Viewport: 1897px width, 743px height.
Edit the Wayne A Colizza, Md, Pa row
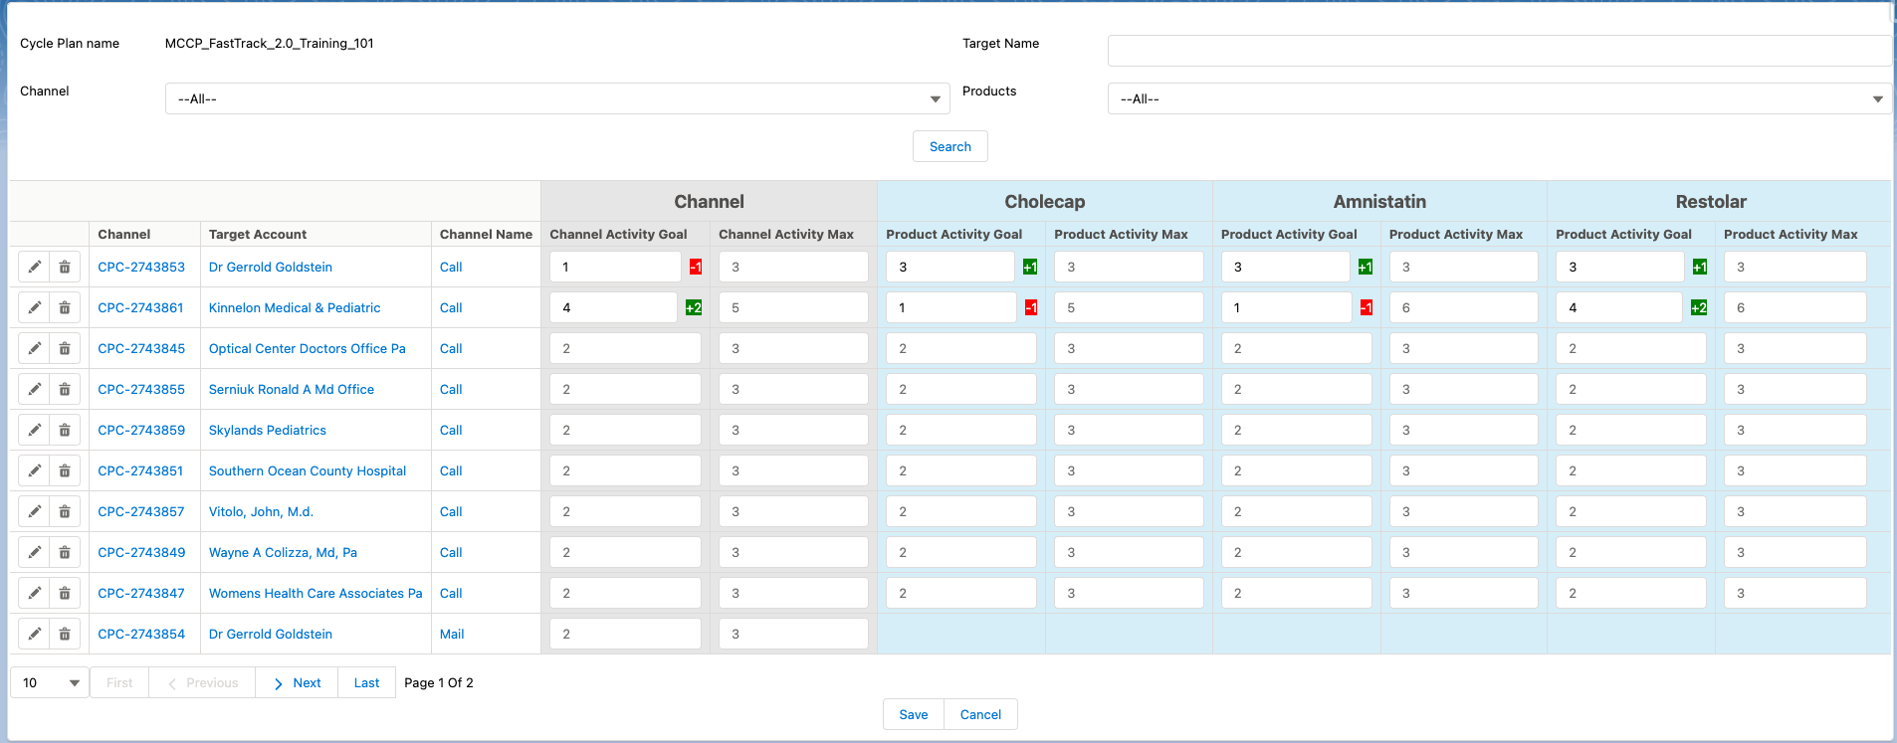click(34, 552)
